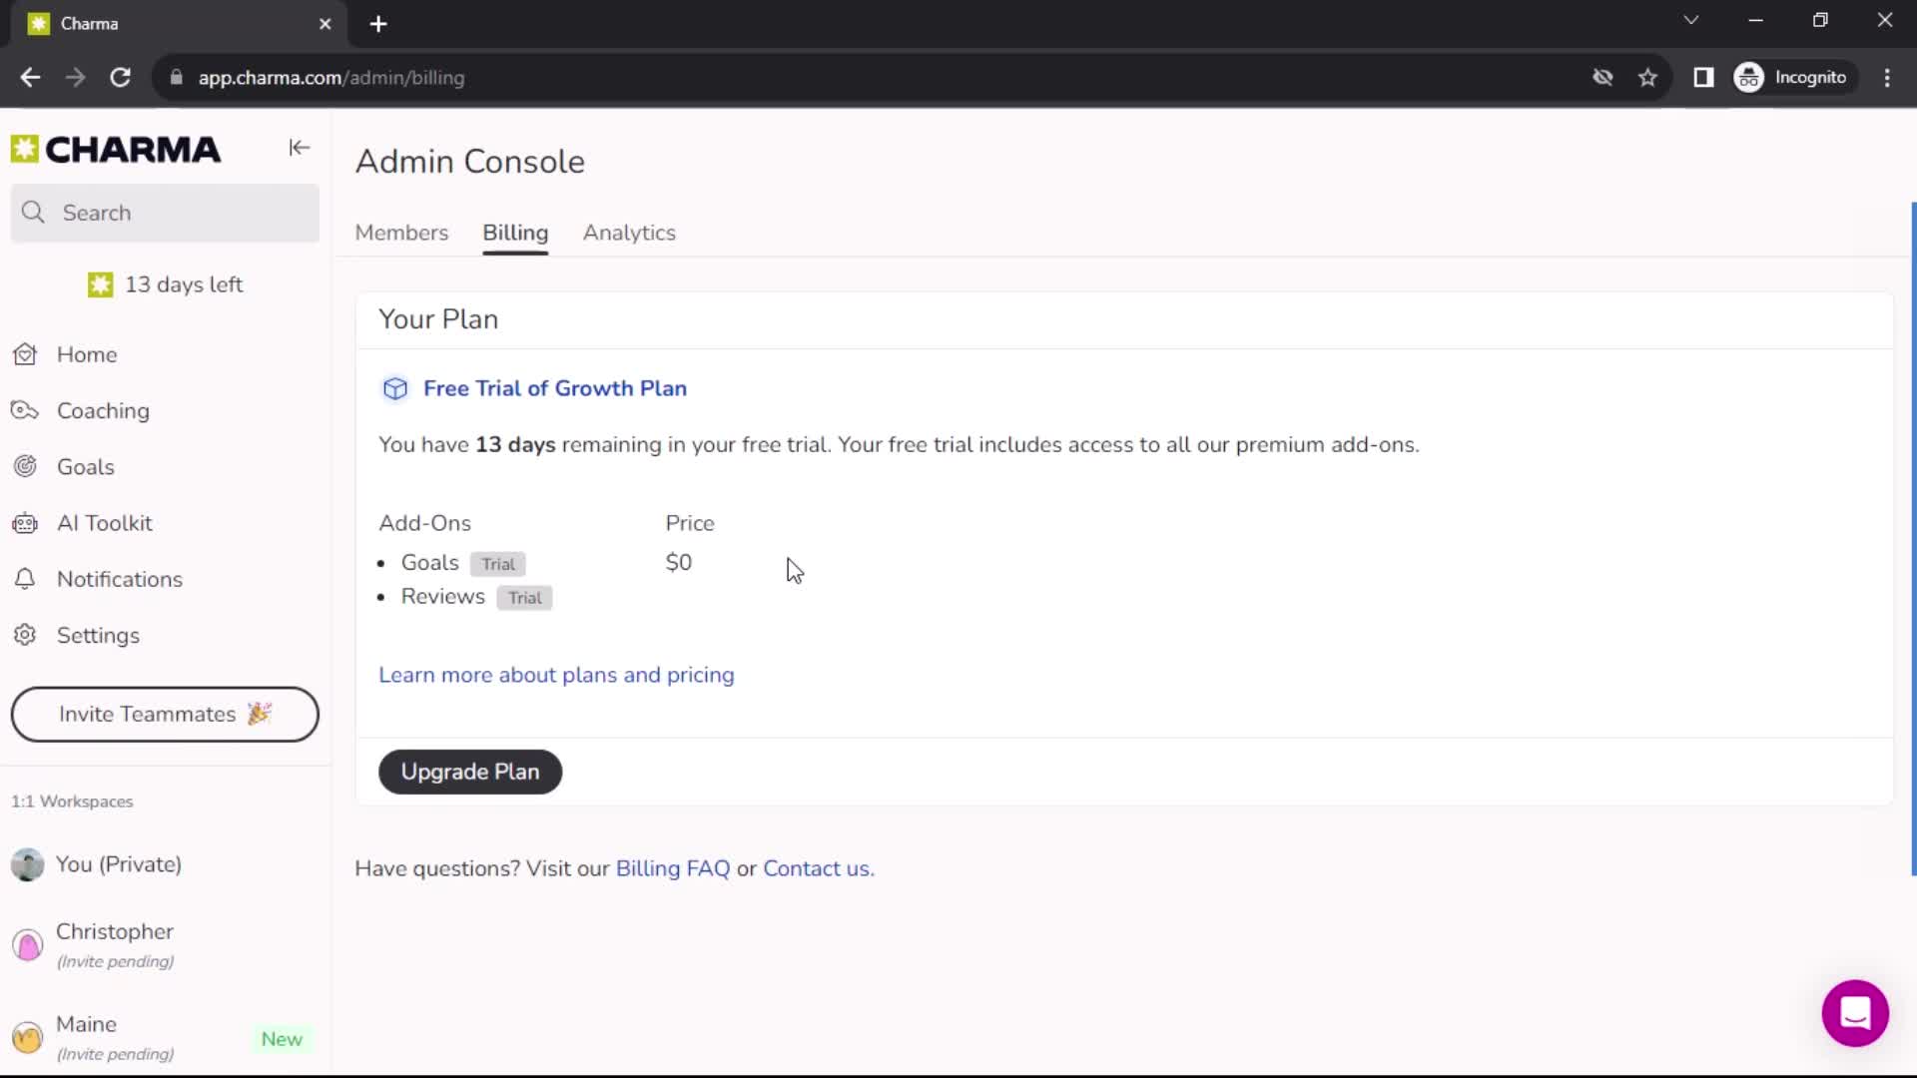This screenshot has width=1917, height=1078.
Task: Click the Admin Console title
Action: 470,162
